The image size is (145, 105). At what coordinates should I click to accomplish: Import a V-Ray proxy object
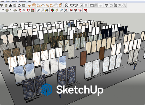(x=116, y=5)
